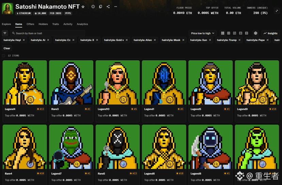This screenshot has width=282, height=185.
Task: Open the Legend8 robot NFT image
Action: 211,147
